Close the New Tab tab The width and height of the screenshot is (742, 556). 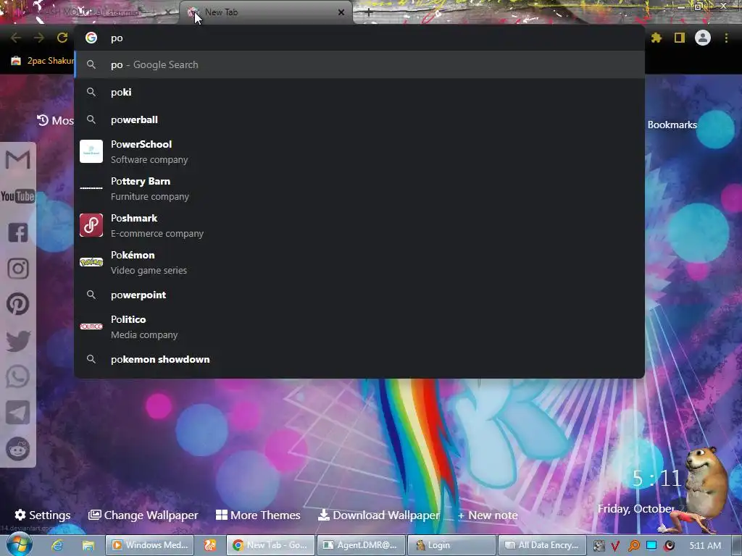coord(341,12)
